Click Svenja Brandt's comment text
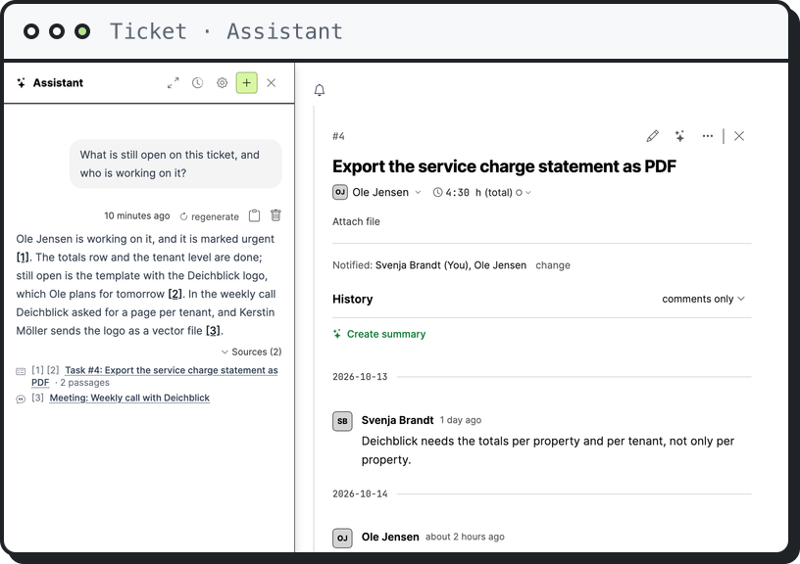Viewport: 800px width, 564px height. pyautogui.click(x=547, y=450)
